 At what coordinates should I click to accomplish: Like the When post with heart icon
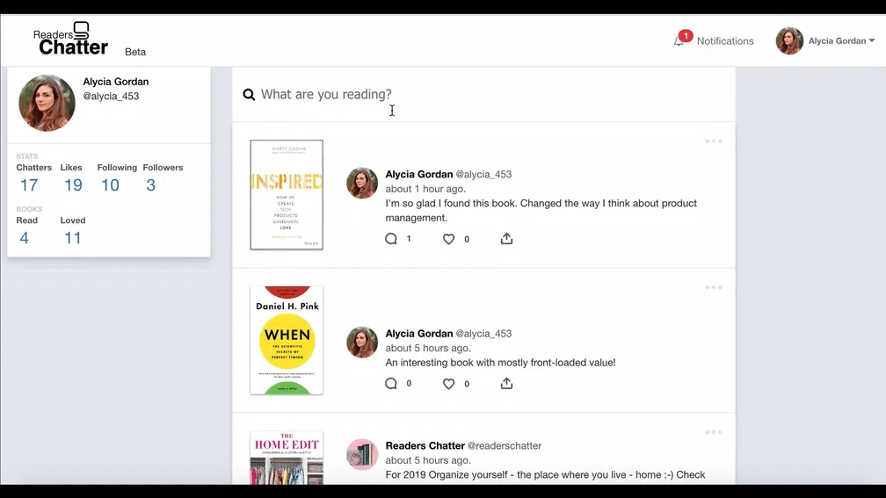[448, 384]
